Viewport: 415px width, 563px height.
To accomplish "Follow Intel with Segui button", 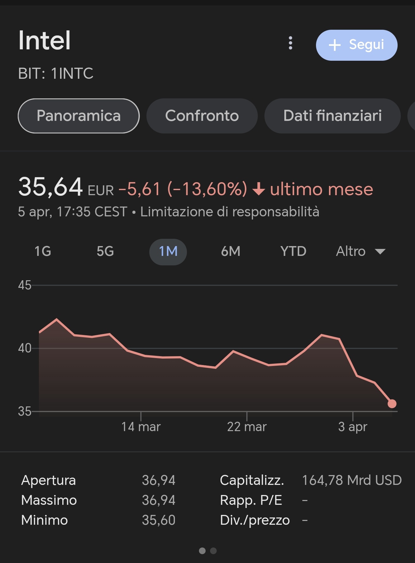I will coord(356,45).
